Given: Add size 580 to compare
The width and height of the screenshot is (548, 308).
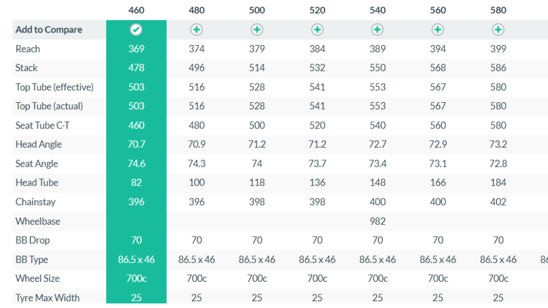Looking at the screenshot, I should point(498,30).
